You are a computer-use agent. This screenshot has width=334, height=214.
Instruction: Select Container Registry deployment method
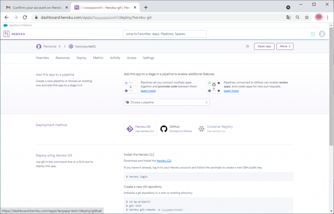click(216, 129)
